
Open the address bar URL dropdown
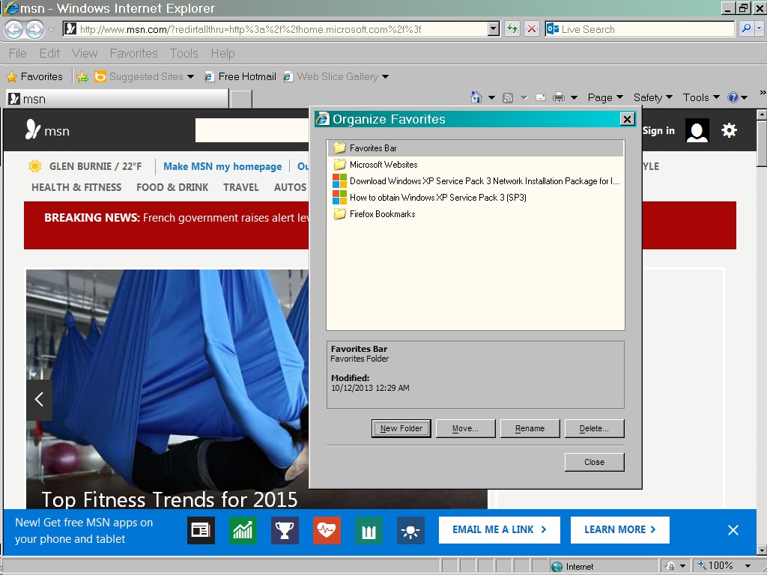[x=493, y=29]
